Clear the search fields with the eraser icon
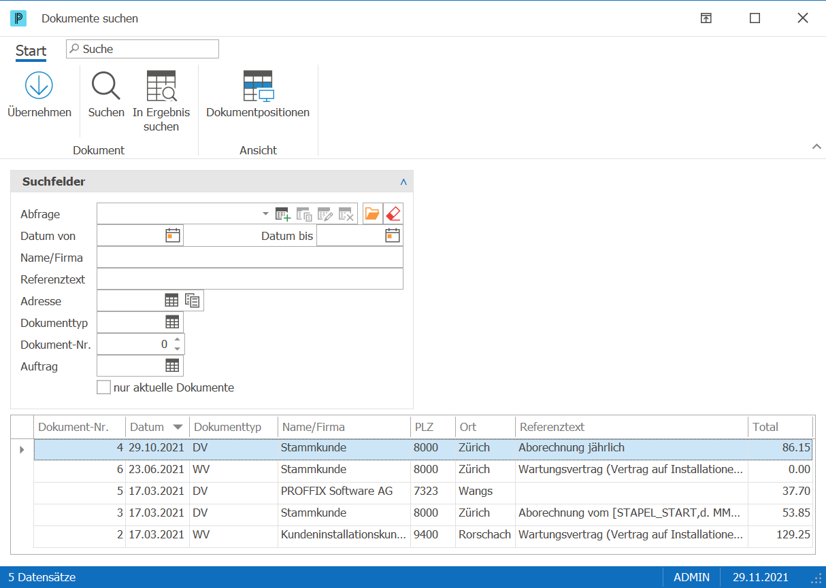The width and height of the screenshot is (826, 588). [x=393, y=214]
